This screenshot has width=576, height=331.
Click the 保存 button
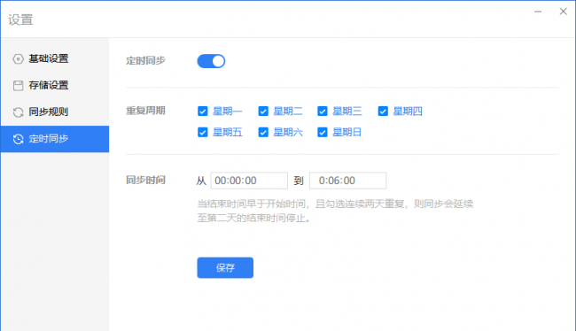tap(225, 267)
